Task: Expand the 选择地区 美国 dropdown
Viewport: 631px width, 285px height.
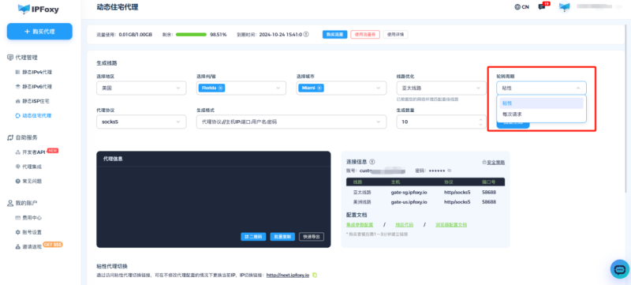Action: click(x=141, y=88)
